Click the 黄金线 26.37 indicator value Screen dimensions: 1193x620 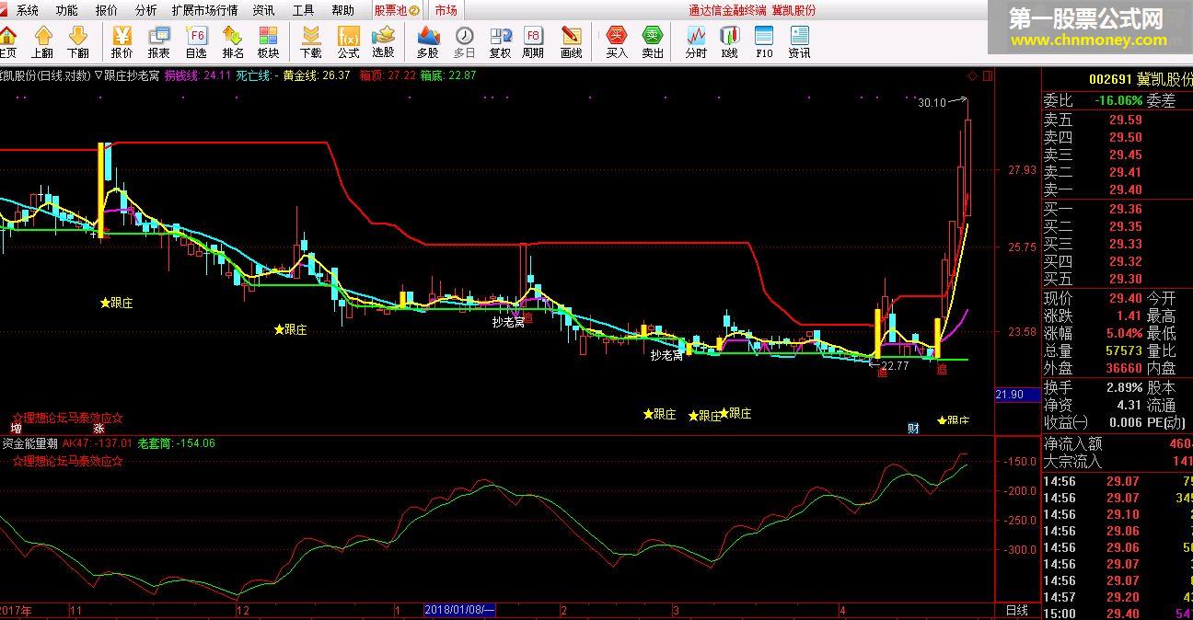coord(316,75)
